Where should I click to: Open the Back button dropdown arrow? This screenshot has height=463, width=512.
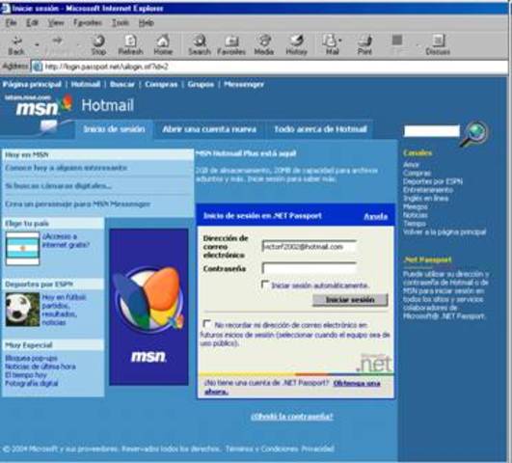37,44
